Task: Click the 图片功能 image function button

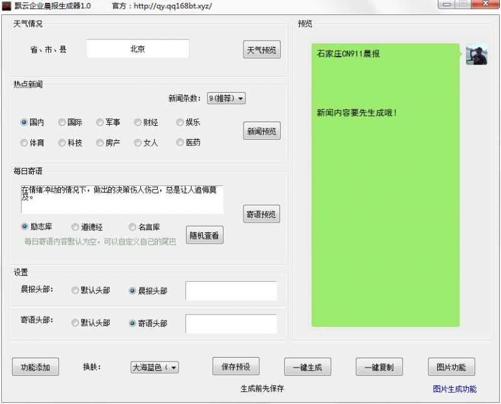Action: click(x=451, y=366)
